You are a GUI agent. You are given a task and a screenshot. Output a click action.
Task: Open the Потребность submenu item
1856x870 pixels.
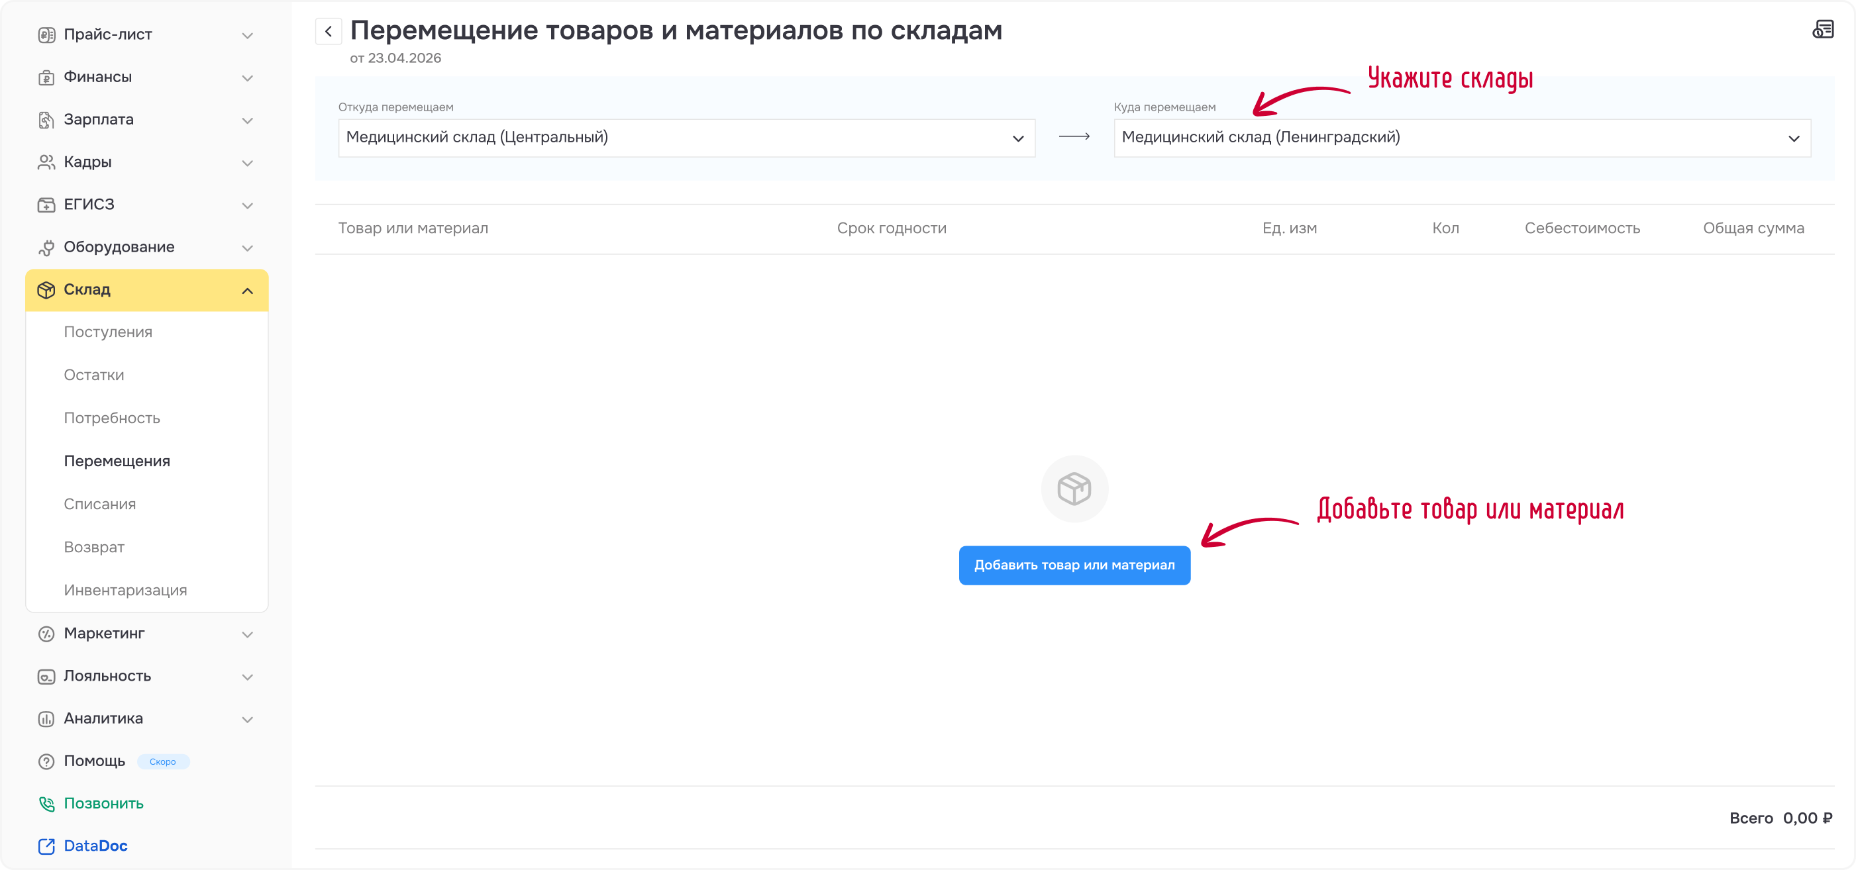(112, 418)
